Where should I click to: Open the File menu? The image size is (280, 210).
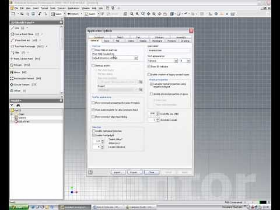(x=16, y=8)
